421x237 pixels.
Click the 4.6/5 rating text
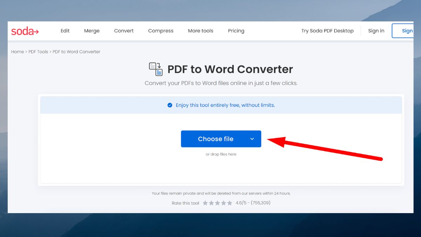point(253,203)
